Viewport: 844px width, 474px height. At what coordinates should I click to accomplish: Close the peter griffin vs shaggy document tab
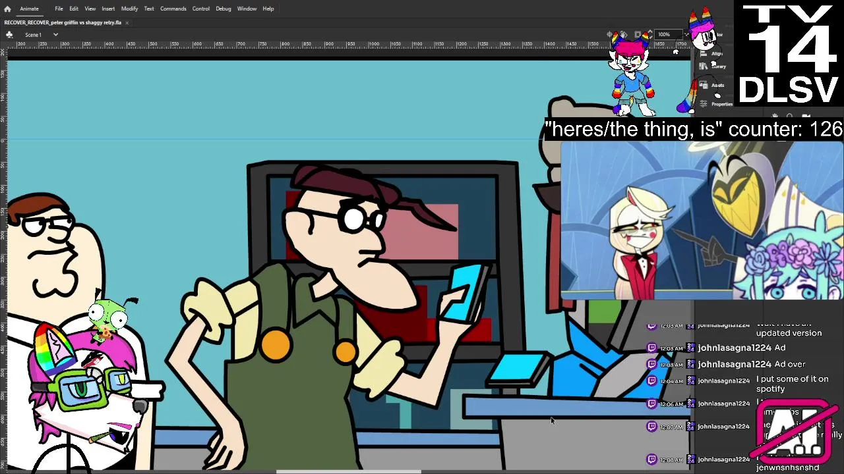127,22
